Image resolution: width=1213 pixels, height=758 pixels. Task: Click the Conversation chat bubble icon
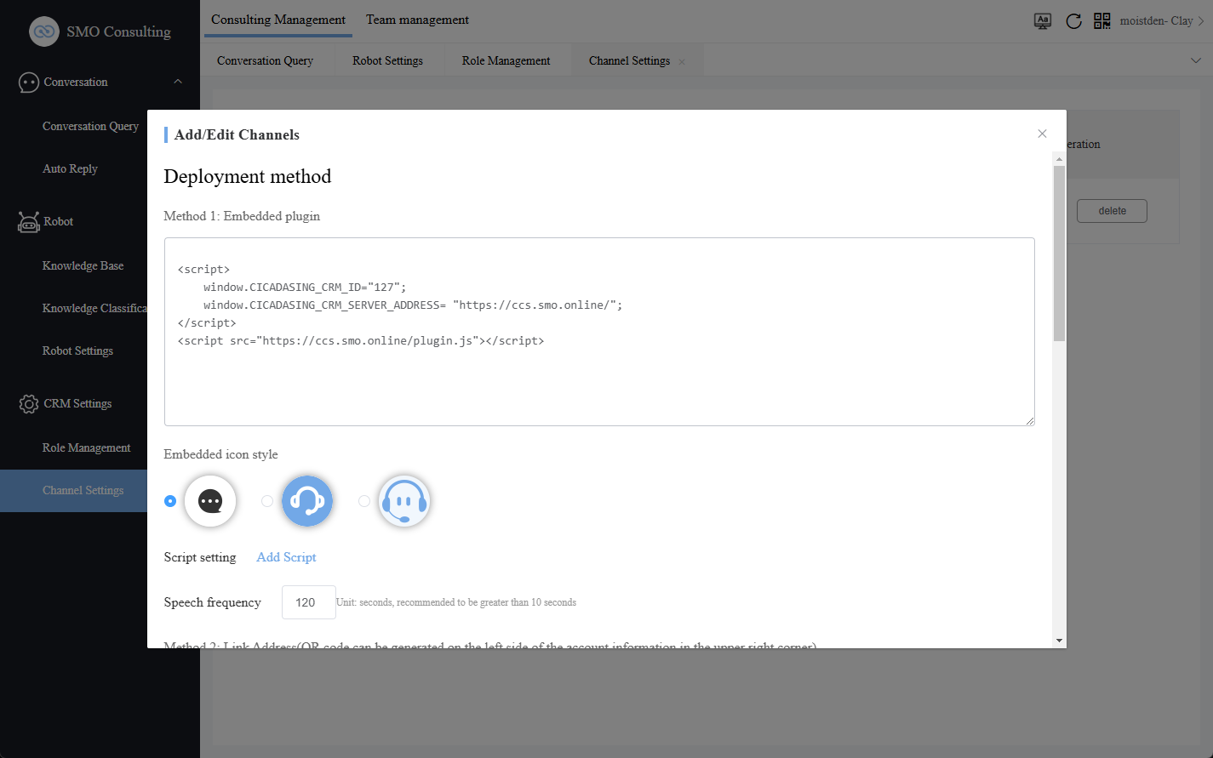[29, 83]
